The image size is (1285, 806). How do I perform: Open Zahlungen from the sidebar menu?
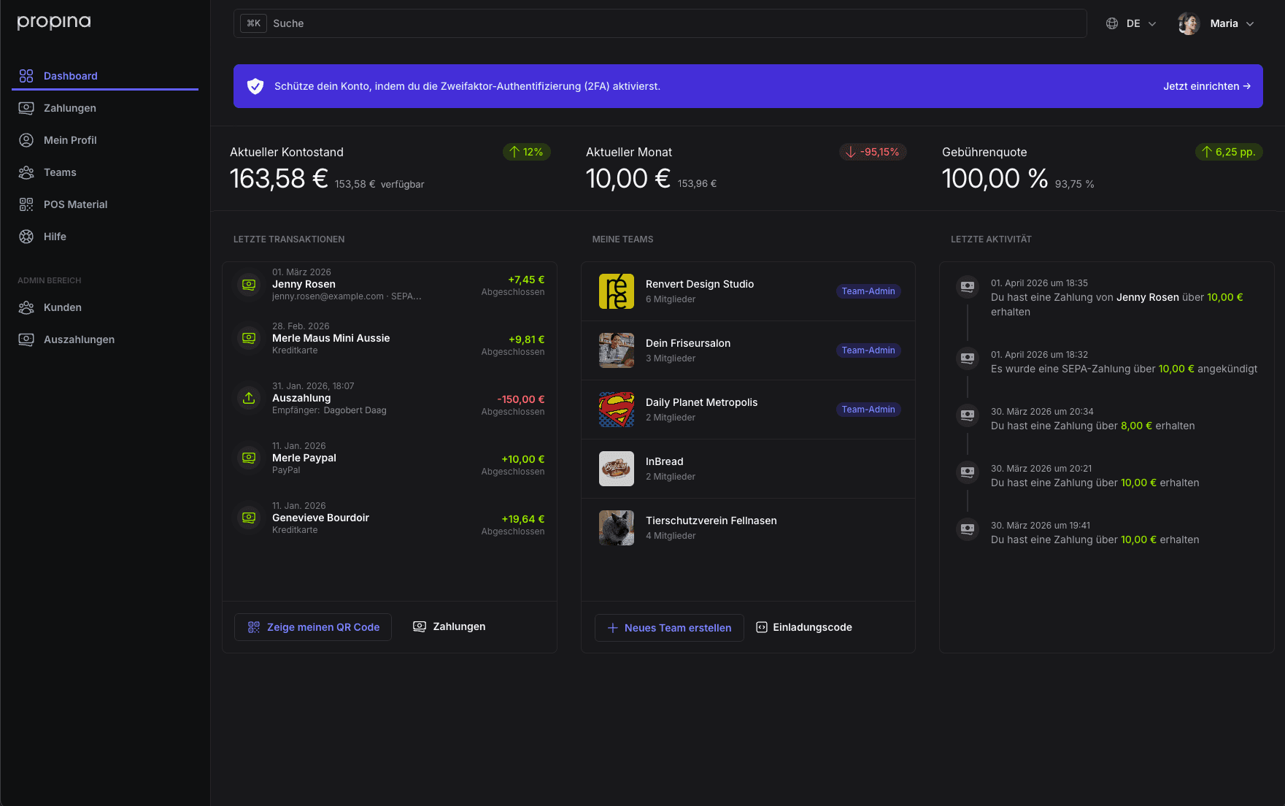[x=69, y=108]
